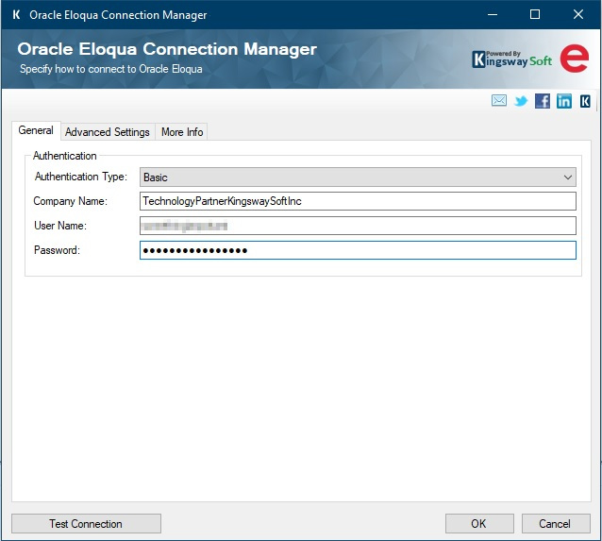Switch to the General tab
Screen dimensions: 602x541
coord(36,130)
